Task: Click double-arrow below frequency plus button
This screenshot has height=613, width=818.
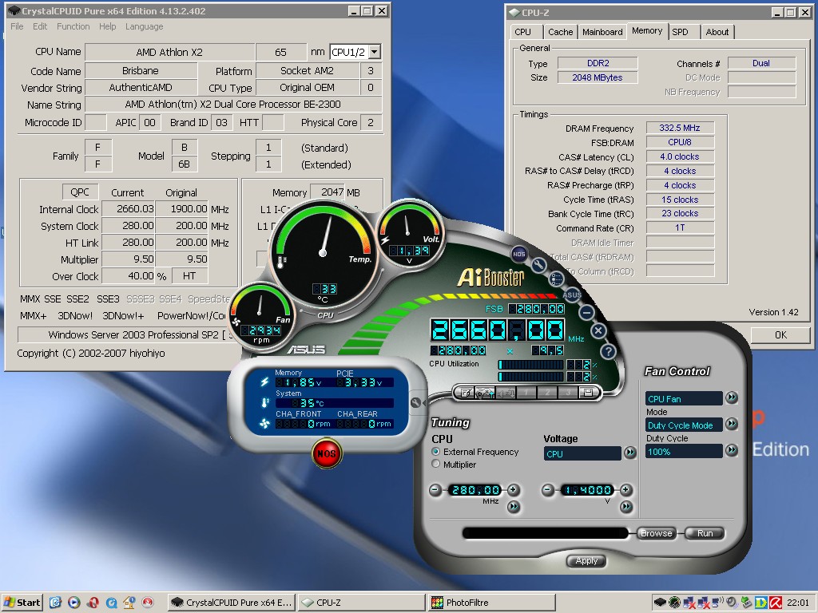Action: [x=514, y=506]
